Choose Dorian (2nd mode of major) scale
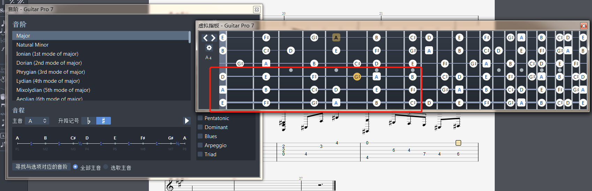Image resolution: width=592 pixels, height=191 pixels. [x=49, y=63]
